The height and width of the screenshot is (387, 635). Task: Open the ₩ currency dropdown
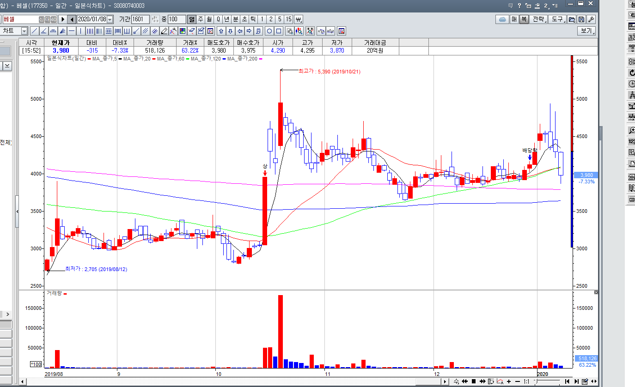coord(299,19)
